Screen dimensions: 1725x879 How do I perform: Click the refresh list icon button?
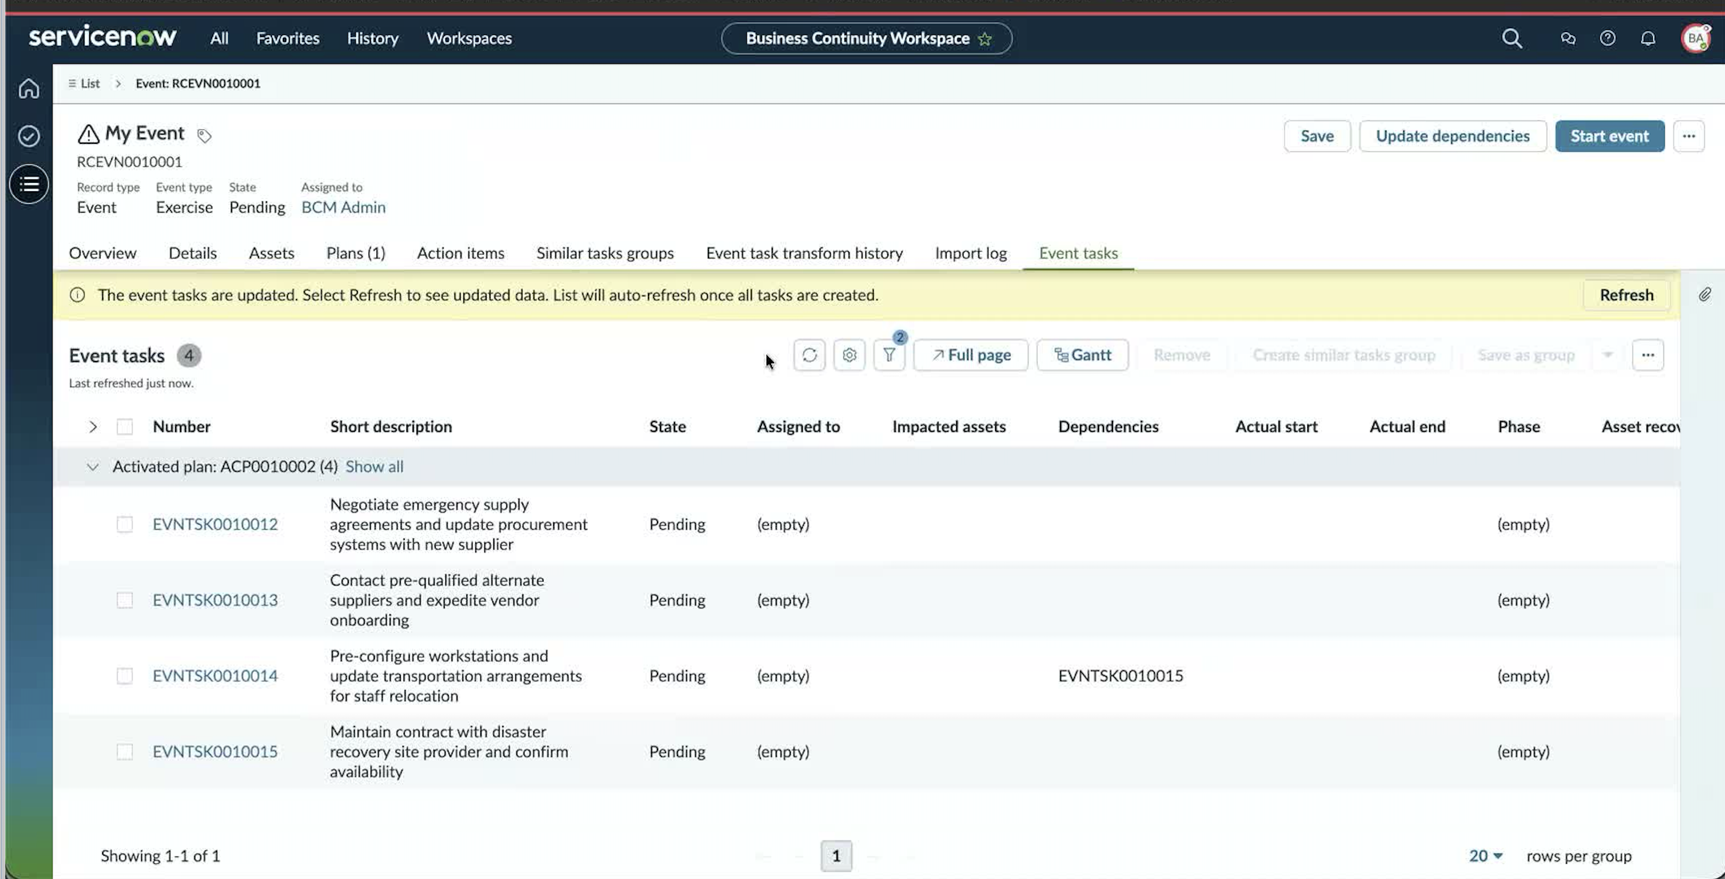click(809, 355)
